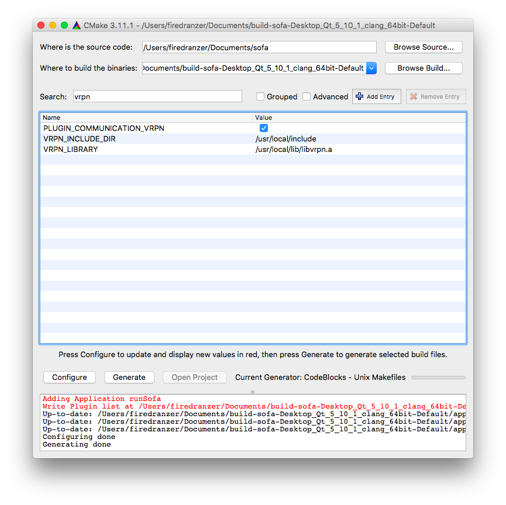Click the 'Configuring done' log line
Viewport: 506px width, 505px height.
point(79,437)
